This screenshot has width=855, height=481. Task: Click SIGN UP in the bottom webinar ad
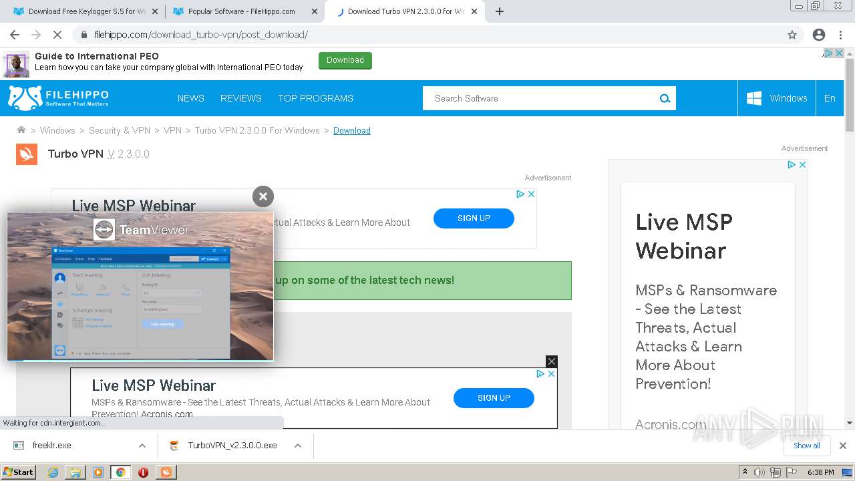[494, 398]
